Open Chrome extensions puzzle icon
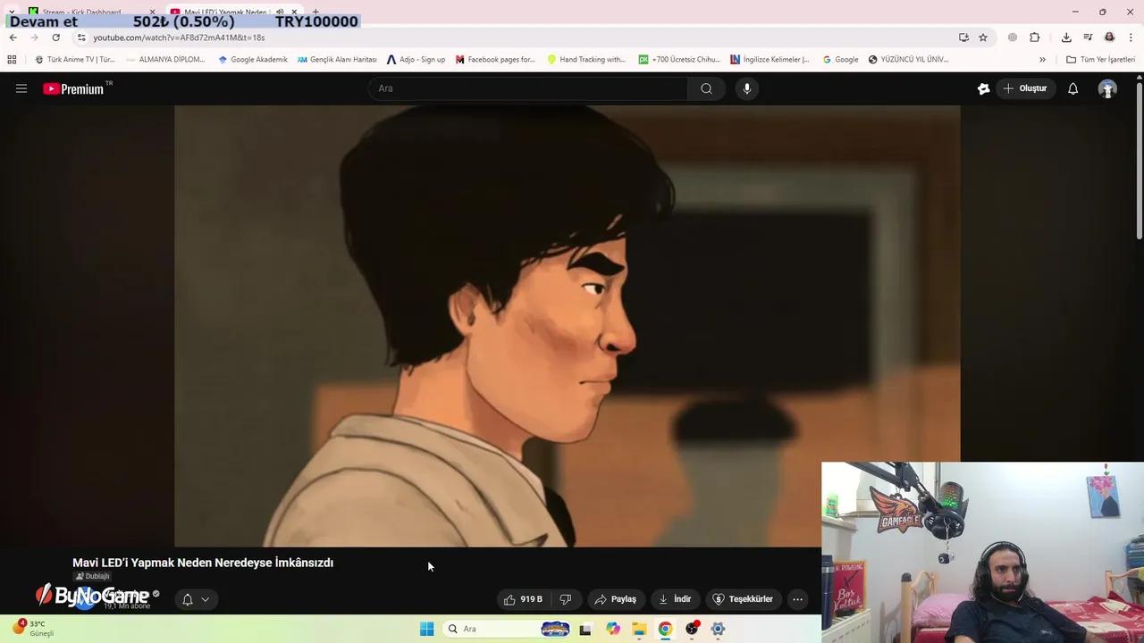 (1035, 38)
